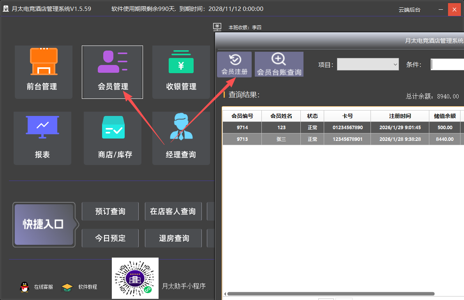Viewport: 464px width, 300px height.
Task: Select the member row for 张三
Action: [281, 139]
